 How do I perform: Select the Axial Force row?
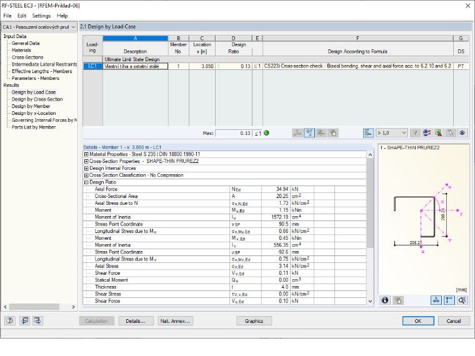coord(224,189)
